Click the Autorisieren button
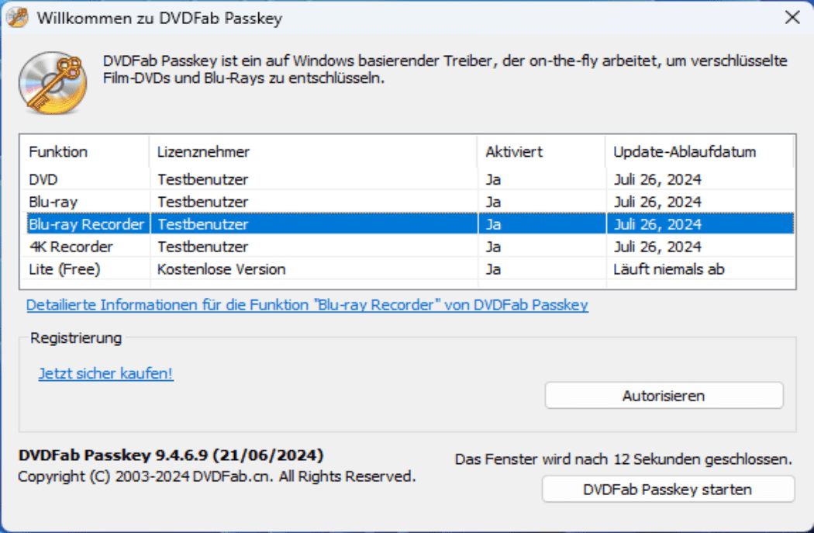 point(664,396)
